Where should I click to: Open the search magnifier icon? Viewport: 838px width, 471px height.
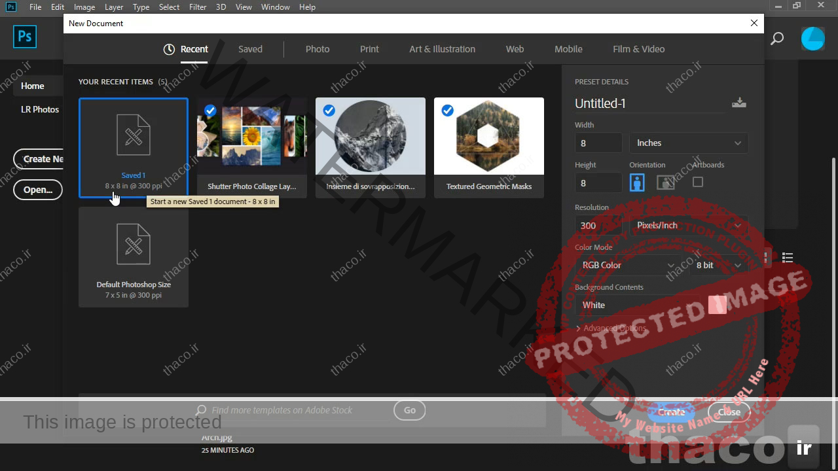pos(777,39)
